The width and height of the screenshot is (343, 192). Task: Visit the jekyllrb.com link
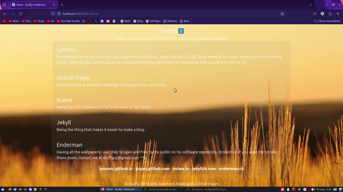click(x=204, y=169)
